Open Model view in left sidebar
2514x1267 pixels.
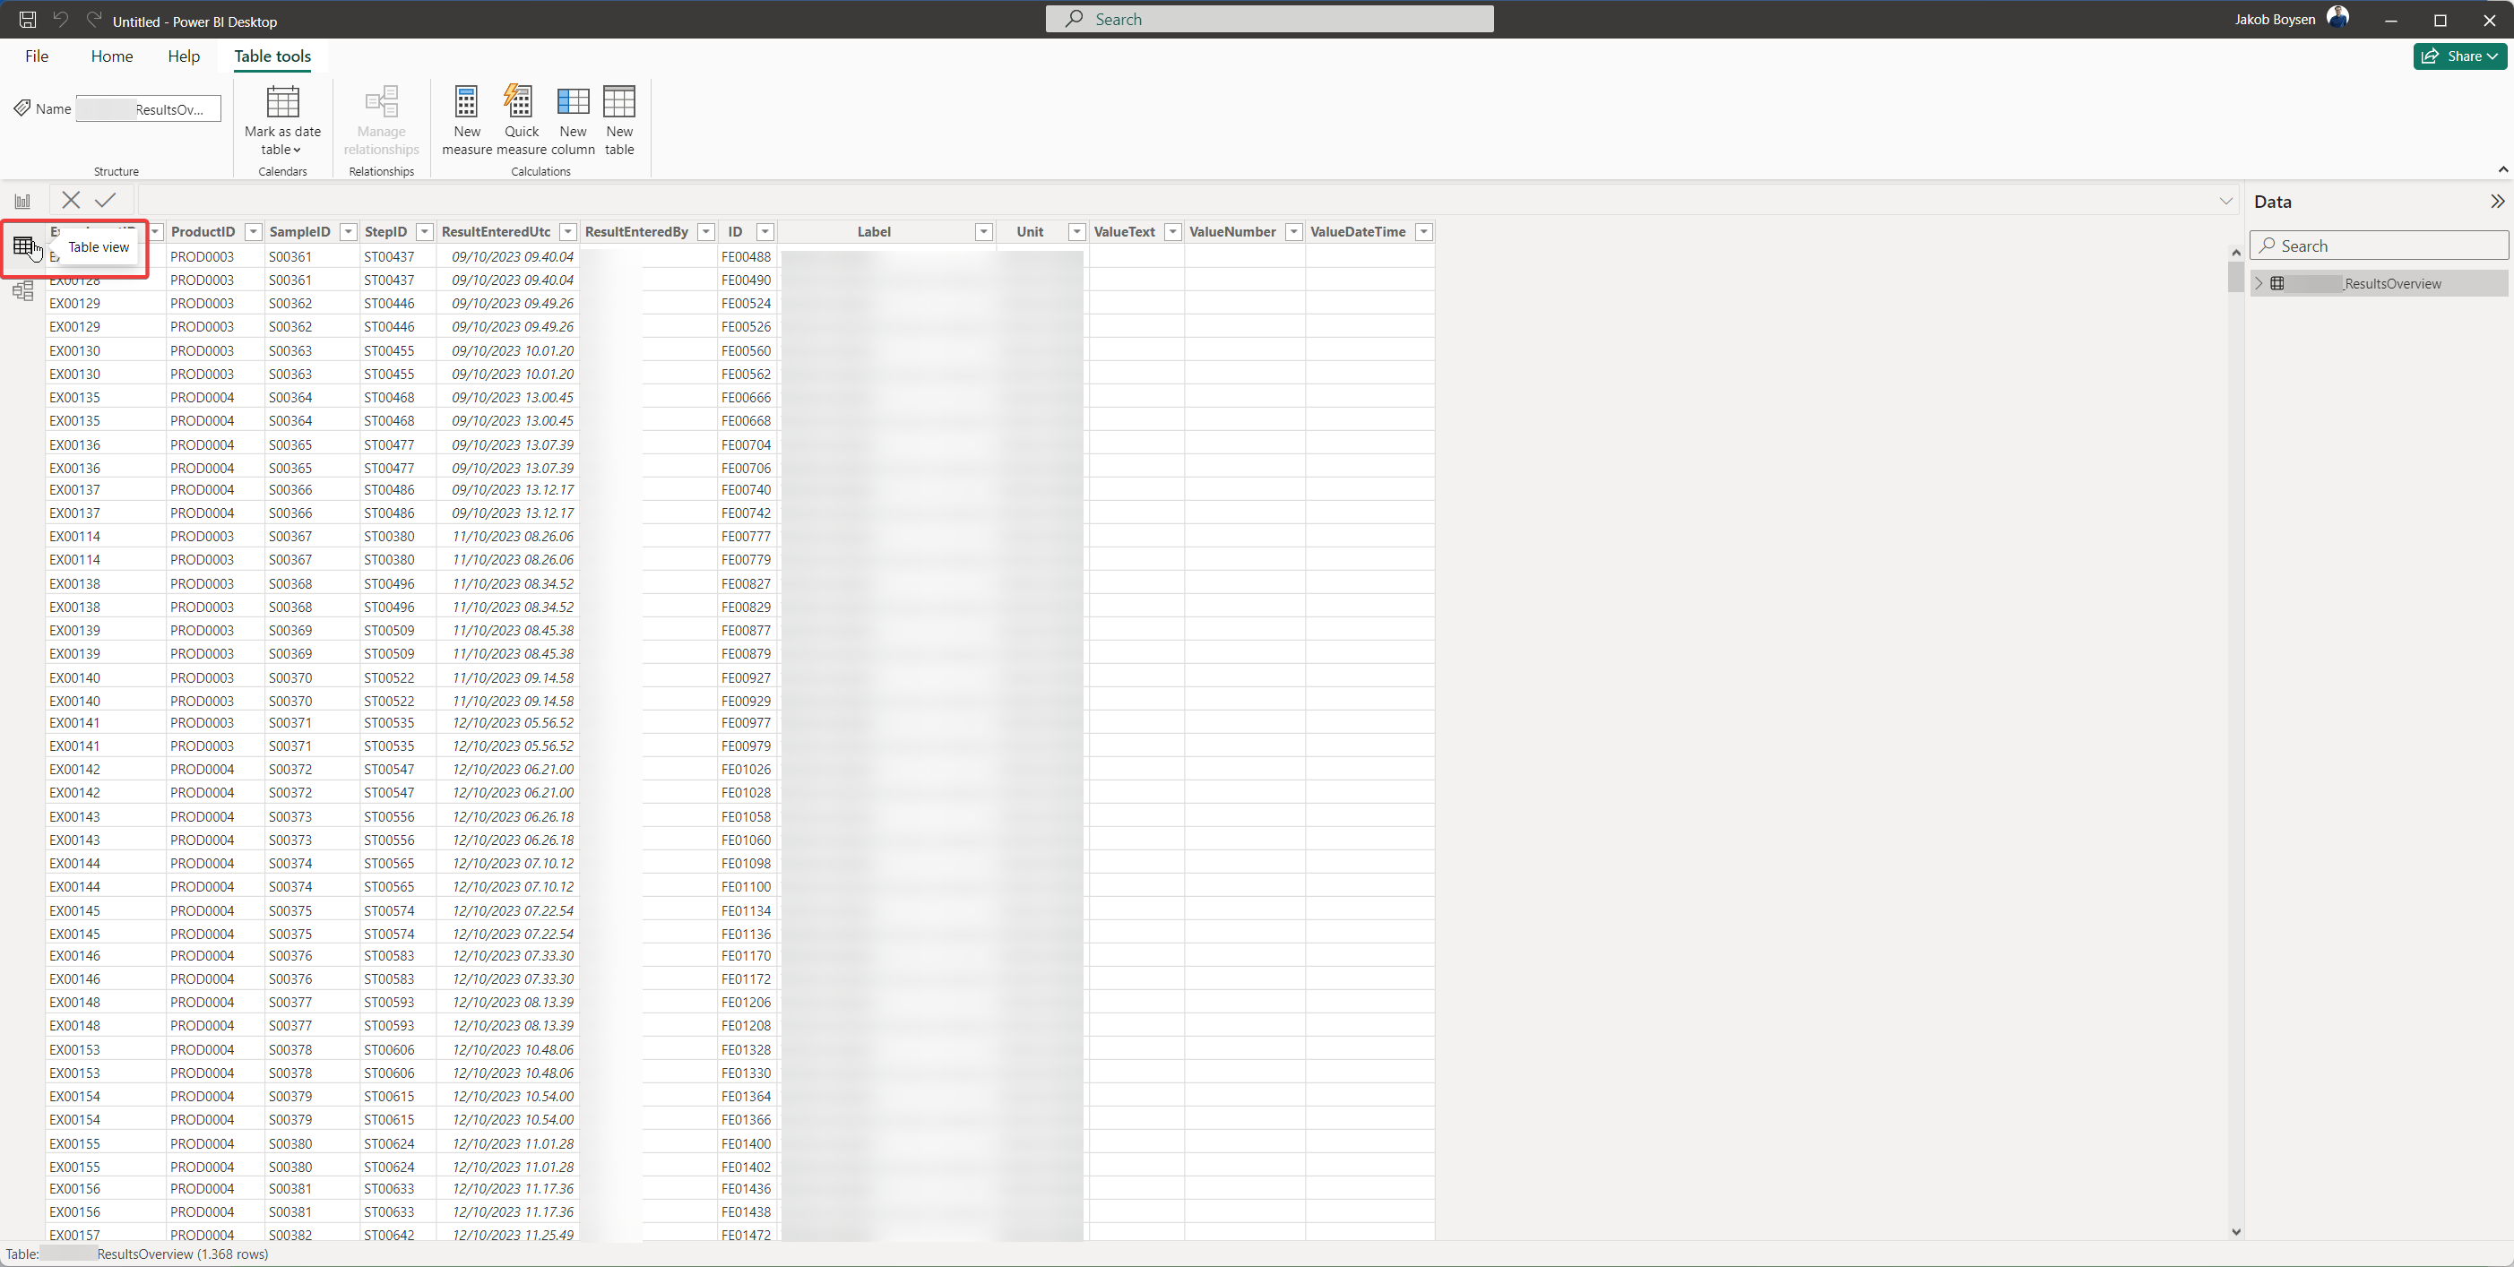click(22, 290)
